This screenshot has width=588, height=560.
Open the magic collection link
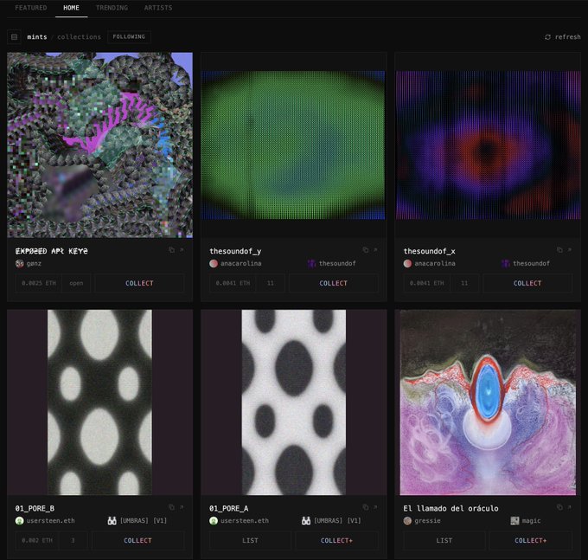click(x=532, y=521)
